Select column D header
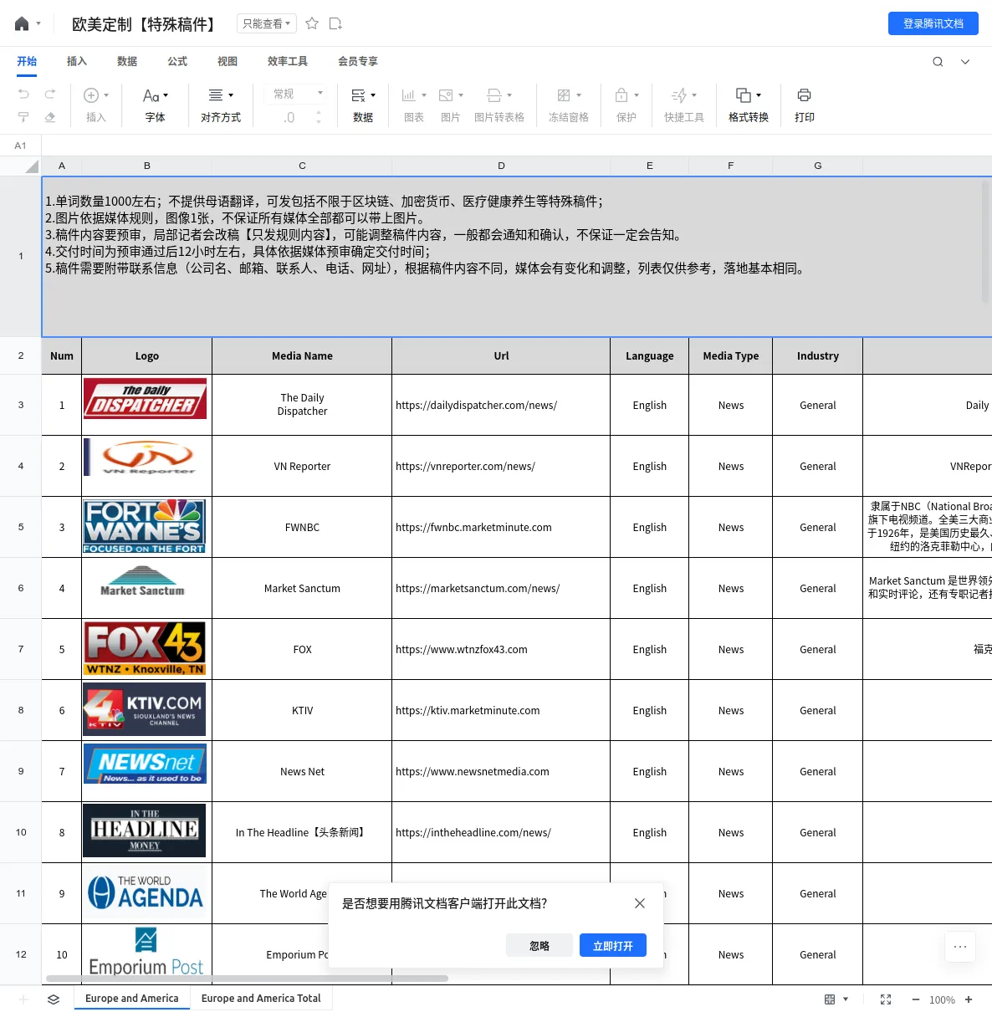The width and height of the screenshot is (992, 1012). click(501, 166)
